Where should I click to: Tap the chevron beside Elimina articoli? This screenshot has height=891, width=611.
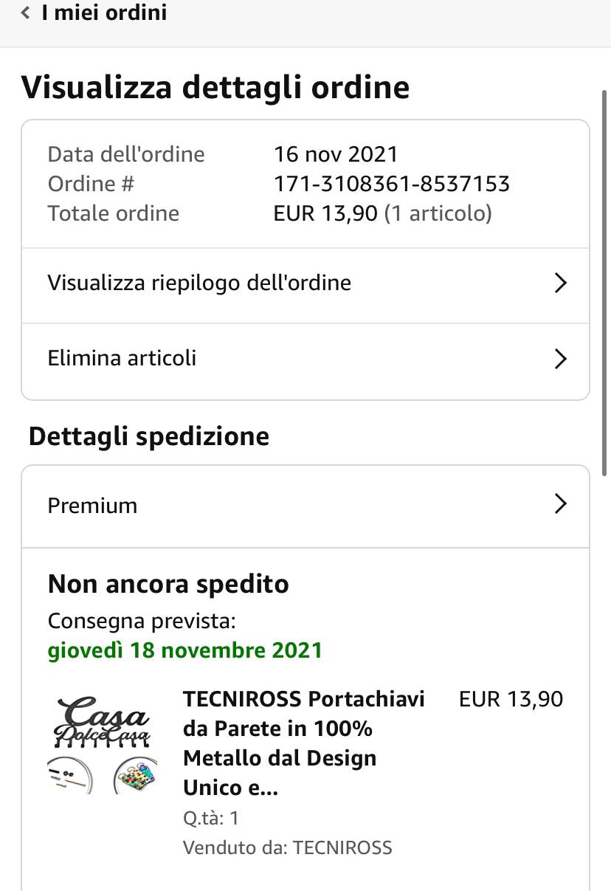(560, 359)
